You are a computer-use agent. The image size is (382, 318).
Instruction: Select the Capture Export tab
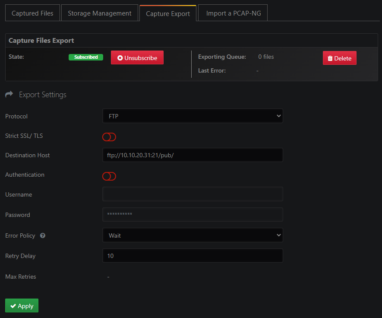point(167,13)
